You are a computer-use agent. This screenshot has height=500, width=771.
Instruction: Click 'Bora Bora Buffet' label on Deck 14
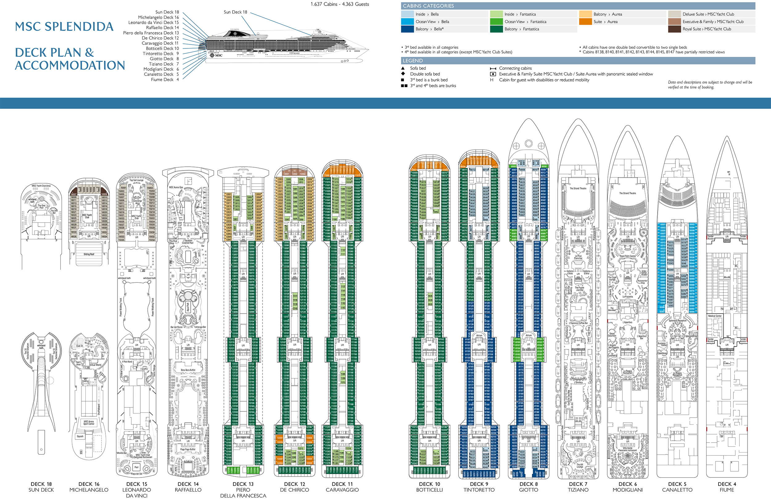point(188,370)
